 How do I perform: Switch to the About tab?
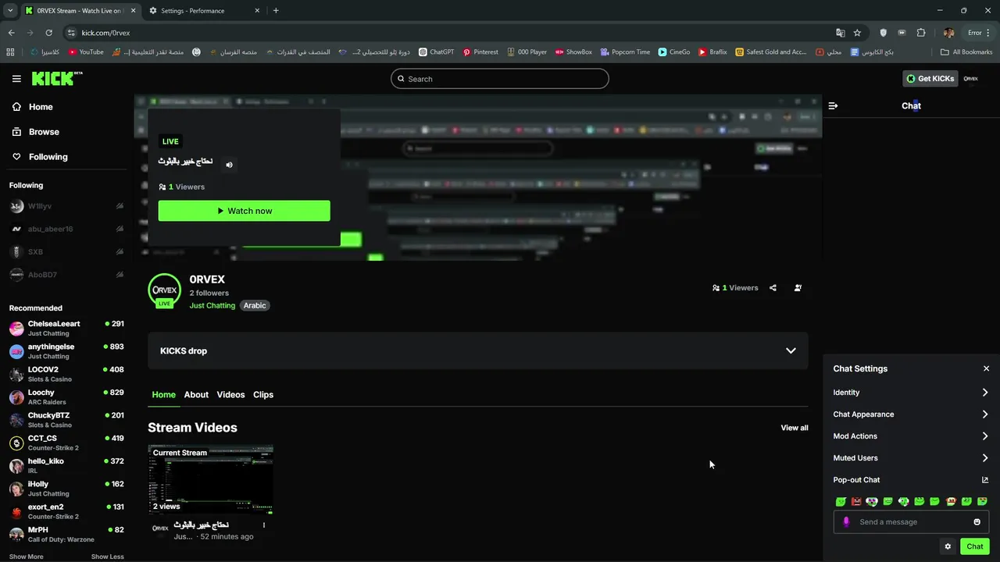196,395
